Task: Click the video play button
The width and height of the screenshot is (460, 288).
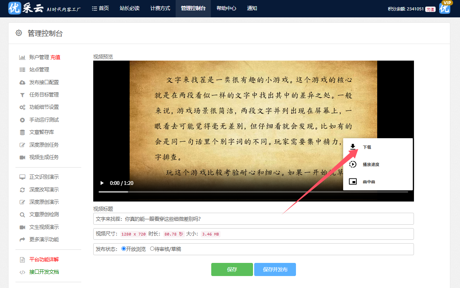Action: 102,183
